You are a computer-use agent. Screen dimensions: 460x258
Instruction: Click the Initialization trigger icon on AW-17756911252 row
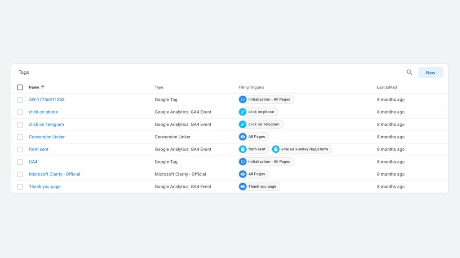pyautogui.click(x=243, y=99)
